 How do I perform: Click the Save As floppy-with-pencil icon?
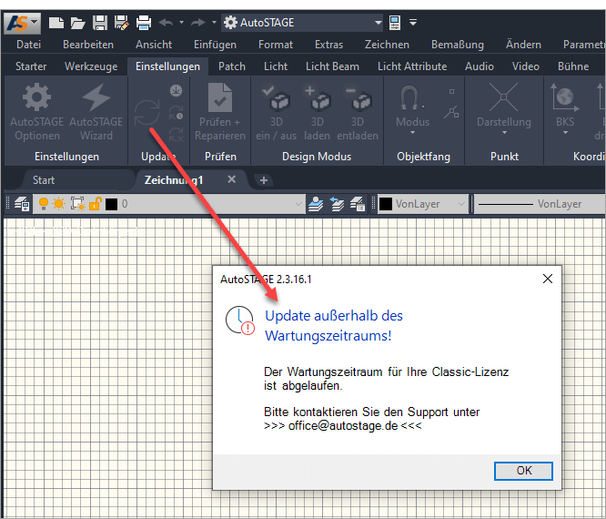[x=122, y=23]
